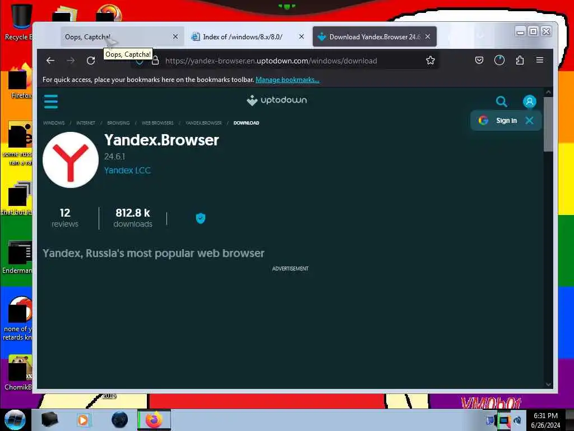
Task: Open the media player taskbar icon
Action: click(x=83, y=420)
